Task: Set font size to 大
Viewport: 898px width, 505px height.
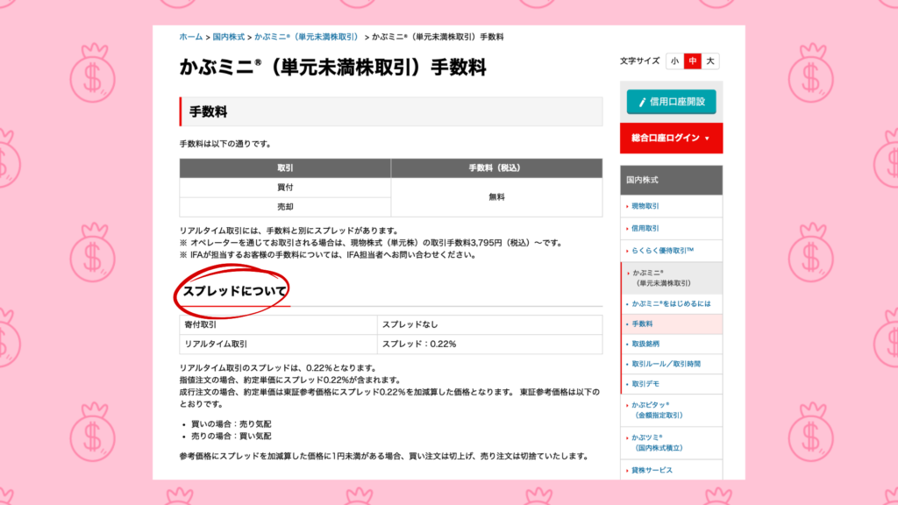Action: (x=710, y=61)
